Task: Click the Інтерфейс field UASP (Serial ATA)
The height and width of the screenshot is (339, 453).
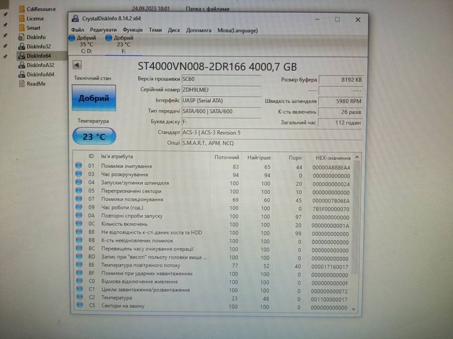Action: tap(221, 101)
